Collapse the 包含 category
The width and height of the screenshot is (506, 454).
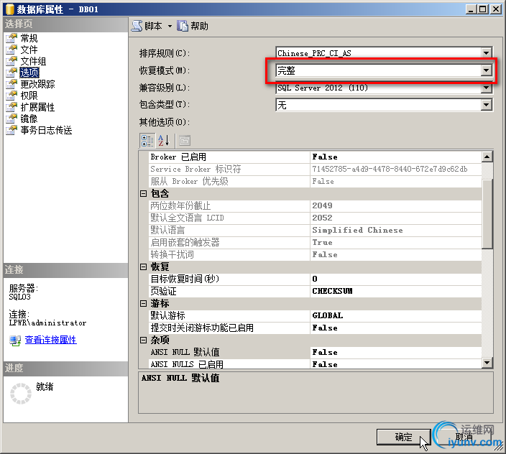pos(143,193)
